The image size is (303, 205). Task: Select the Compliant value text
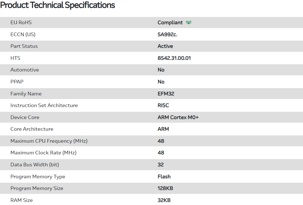click(x=170, y=23)
